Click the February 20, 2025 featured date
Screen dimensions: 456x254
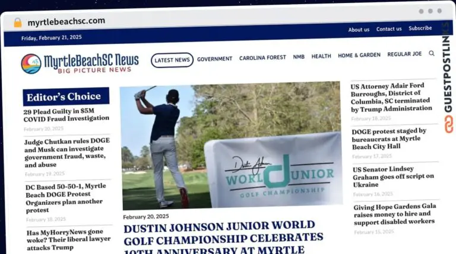tap(145, 217)
